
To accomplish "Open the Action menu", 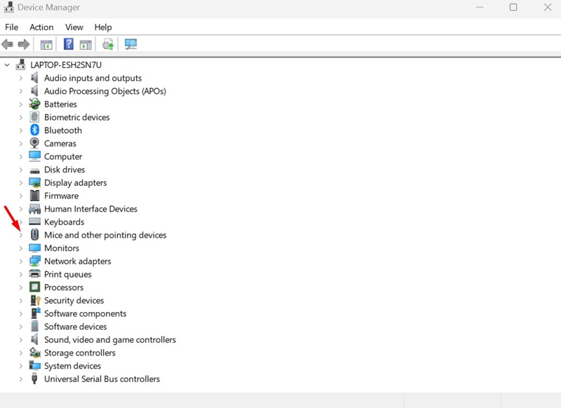I will click(x=41, y=27).
